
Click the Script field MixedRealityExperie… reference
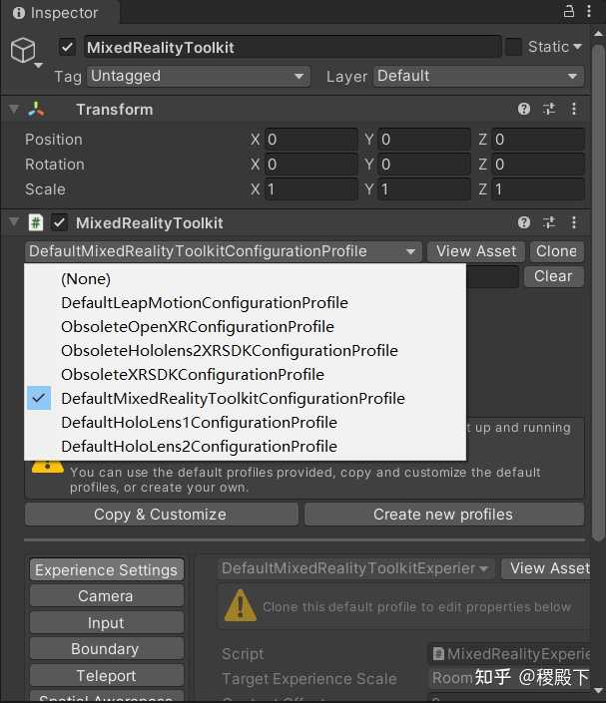pos(510,654)
